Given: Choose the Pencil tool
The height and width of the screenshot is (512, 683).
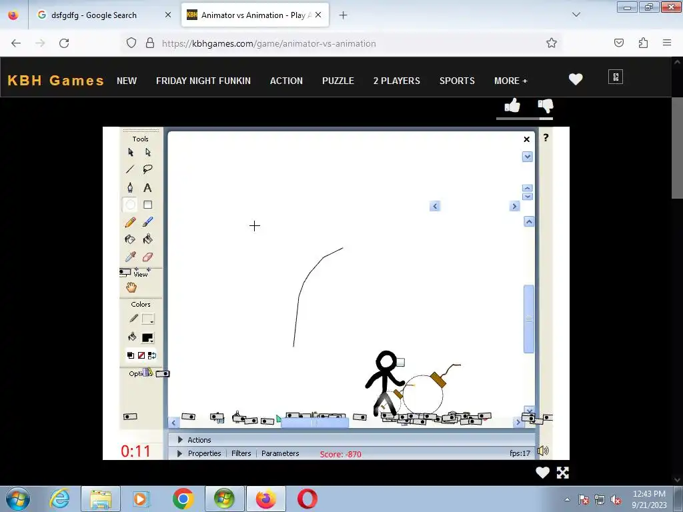Looking at the screenshot, I should pyautogui.click(x=130, y=222).
